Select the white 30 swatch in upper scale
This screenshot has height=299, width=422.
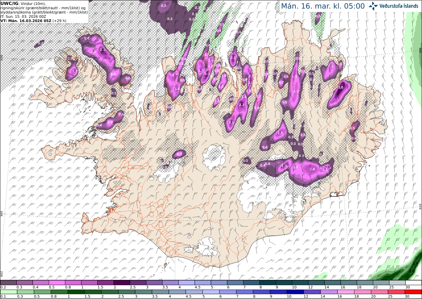tap(413, 283)
